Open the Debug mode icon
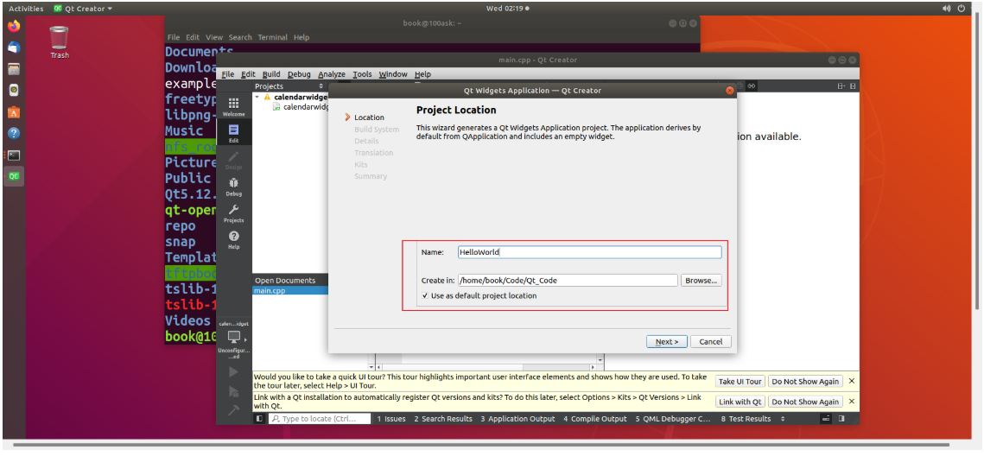Screen dimensions: 984x456 click(x=233, y=187)
